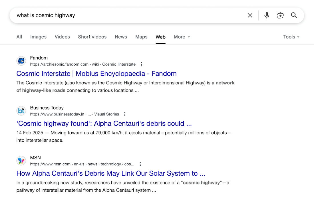Open options menu for Business Today result
The height and width of the screenshot is (201, 314).
click(x=125, y=114)
